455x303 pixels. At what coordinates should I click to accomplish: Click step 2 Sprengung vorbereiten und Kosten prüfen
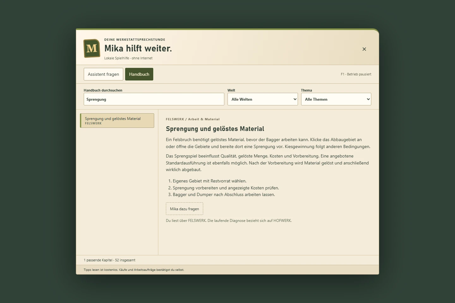226,188
